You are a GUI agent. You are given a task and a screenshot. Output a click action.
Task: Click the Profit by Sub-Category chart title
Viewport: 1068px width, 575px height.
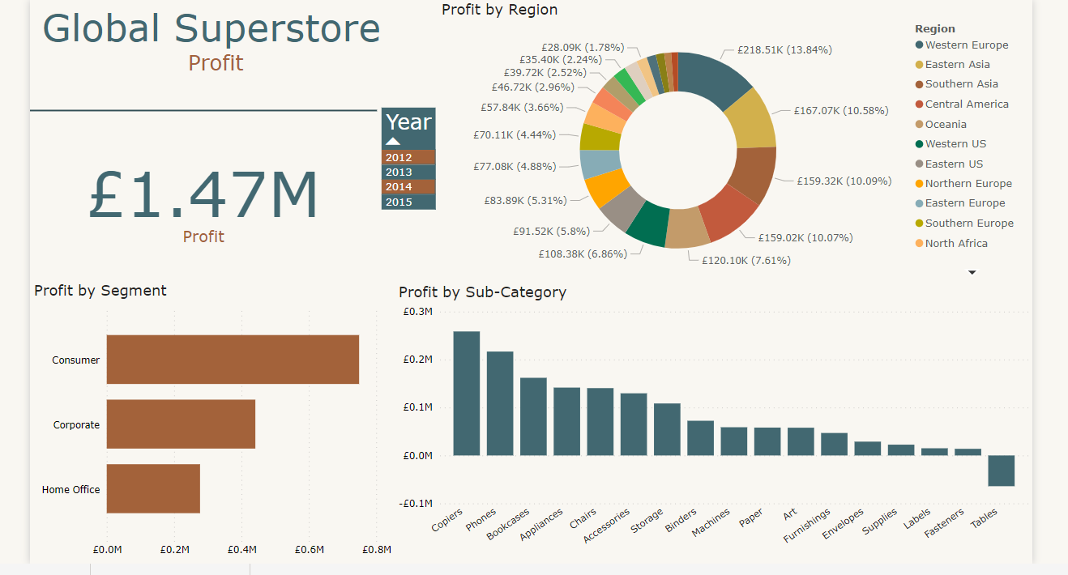482,292
